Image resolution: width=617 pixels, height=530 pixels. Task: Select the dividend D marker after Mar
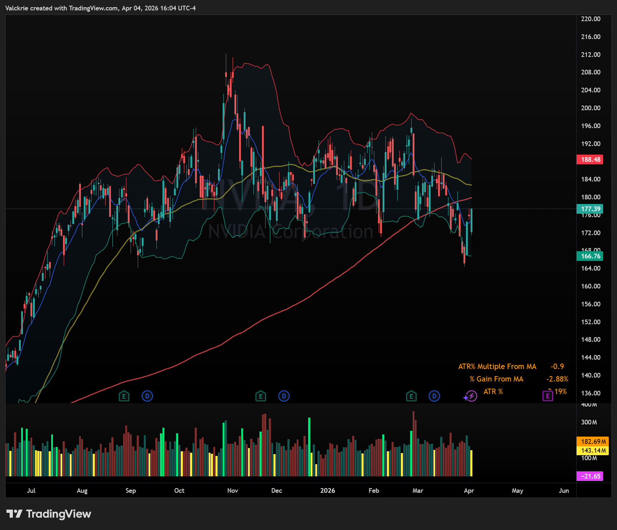[434, 396]
